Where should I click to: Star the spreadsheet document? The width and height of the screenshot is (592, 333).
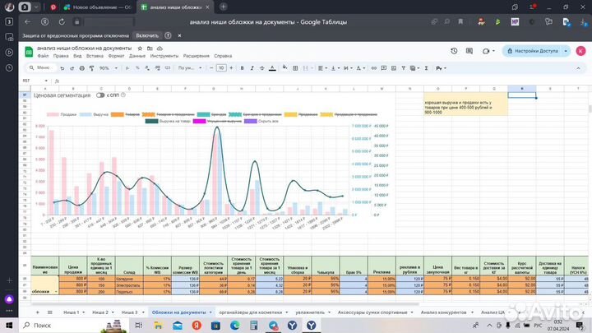[139, 48]
